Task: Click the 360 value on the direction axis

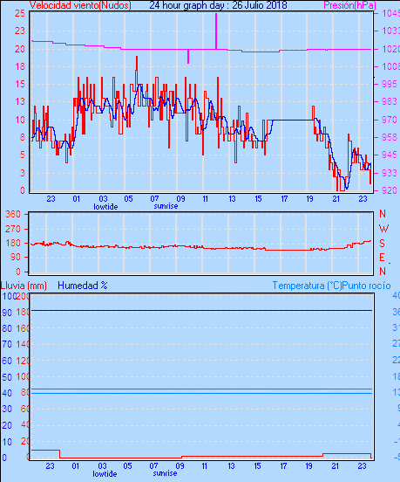Action: (x=13, y=214)
